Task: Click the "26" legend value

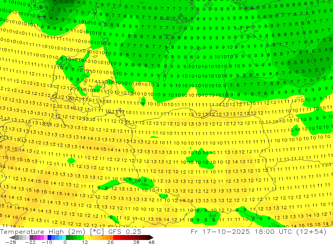Action: click(111, 242)
